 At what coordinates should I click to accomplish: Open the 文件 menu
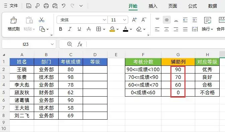[x=11, y=6]
